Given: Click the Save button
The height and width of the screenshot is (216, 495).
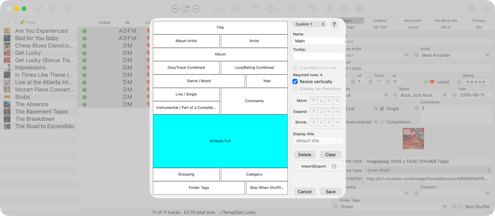Looking at the screenshot, I should click(331, 192).
